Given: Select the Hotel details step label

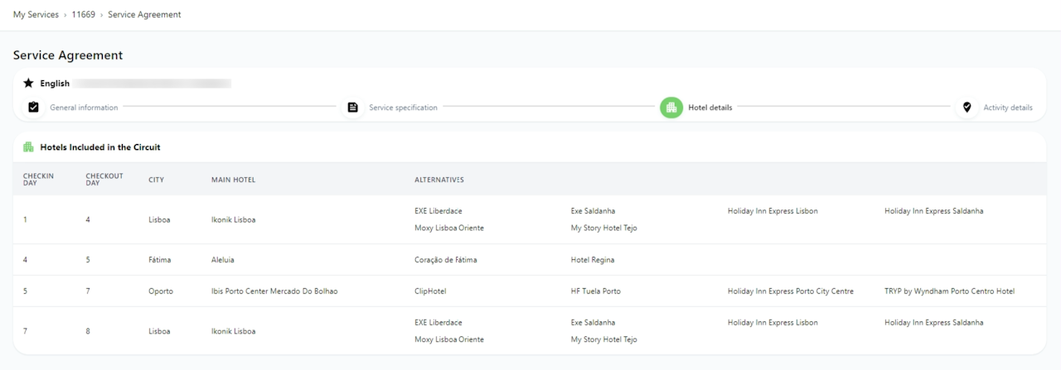Looking at the screenshot, I should point(710,108).
